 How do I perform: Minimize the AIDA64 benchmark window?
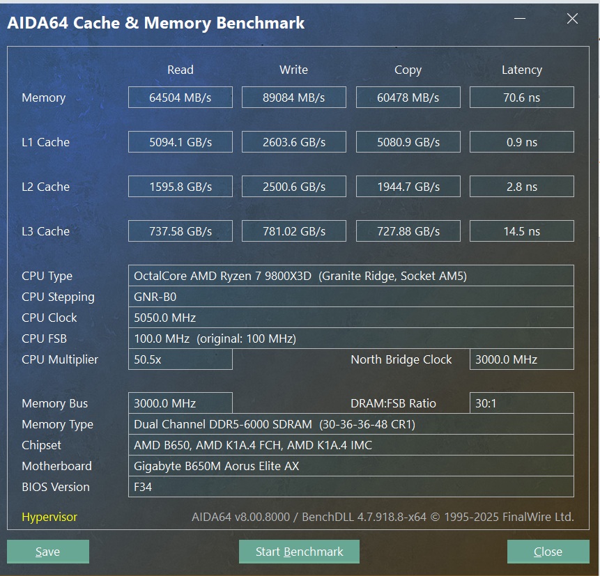(x=520, y=18)
